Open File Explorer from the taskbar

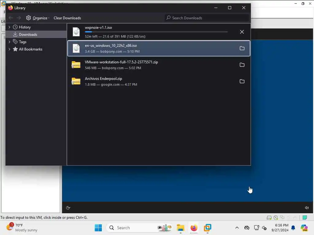point(180,228)
